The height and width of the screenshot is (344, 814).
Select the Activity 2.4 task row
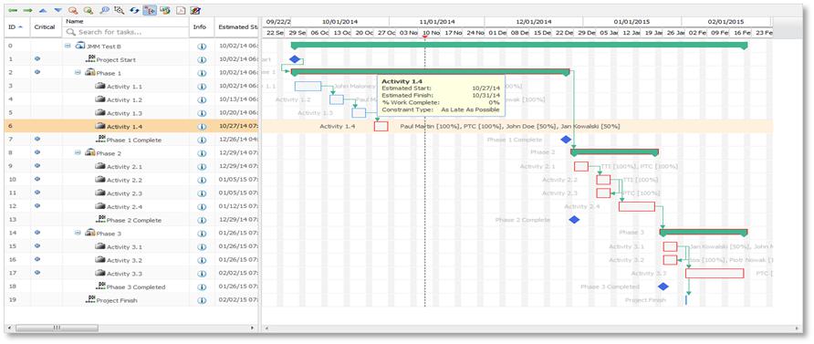(130, 206)
